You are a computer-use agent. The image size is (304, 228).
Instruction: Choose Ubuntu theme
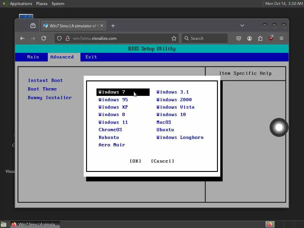point(165,130)
